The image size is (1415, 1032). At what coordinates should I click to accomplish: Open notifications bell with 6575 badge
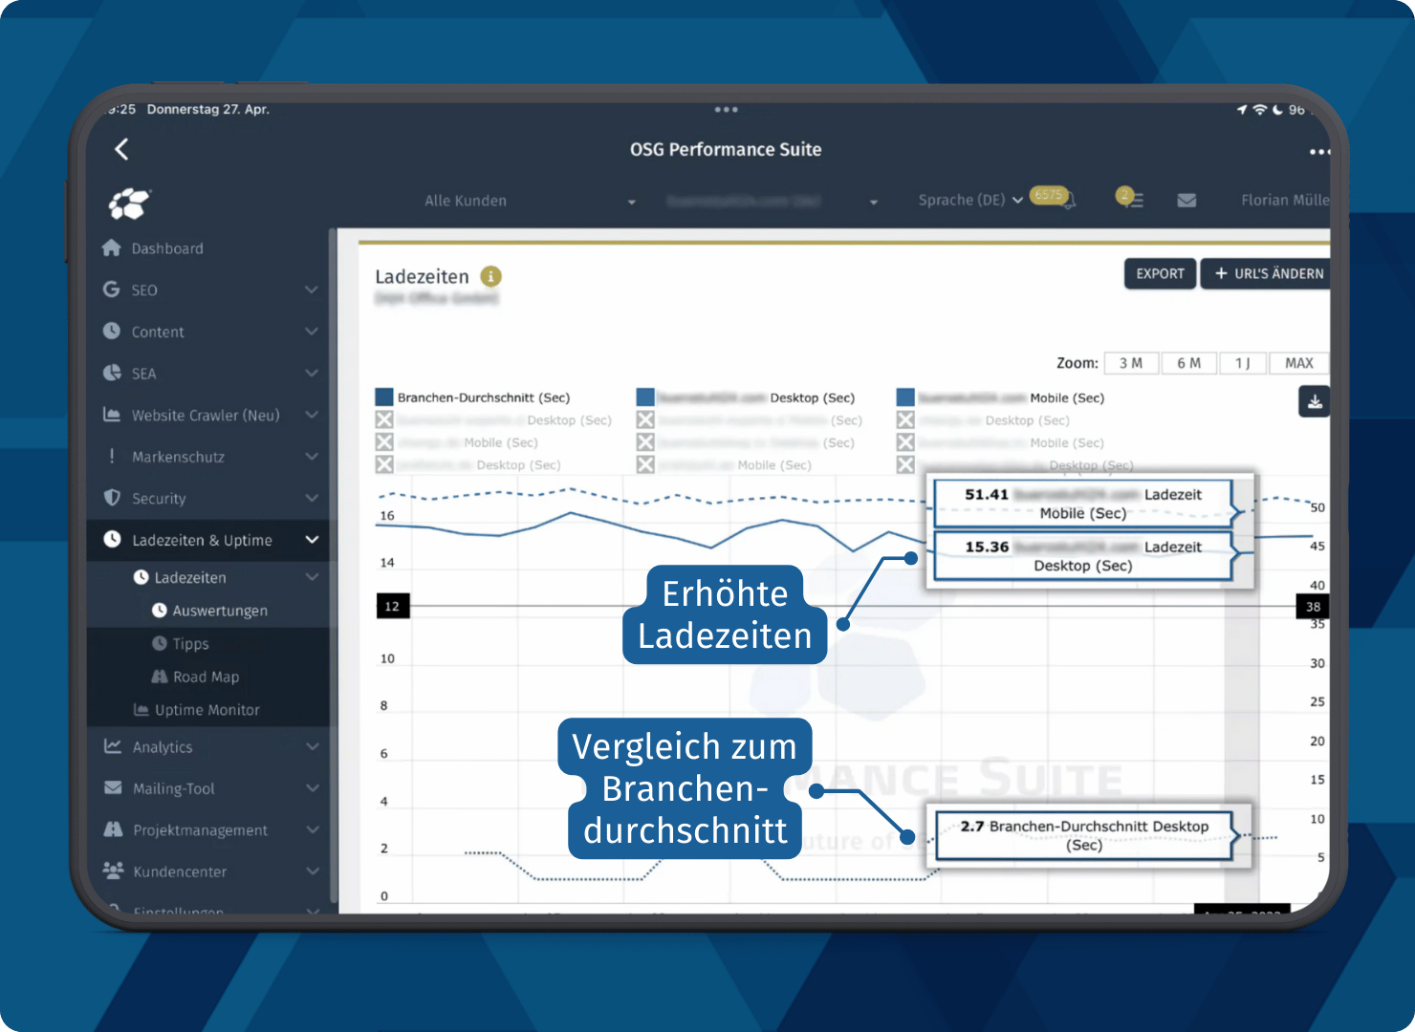(1054, 198)
